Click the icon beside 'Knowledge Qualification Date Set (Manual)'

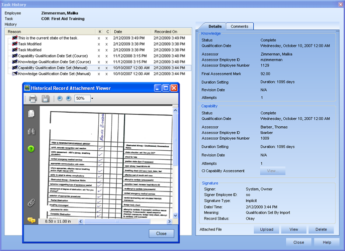point(15,74)
